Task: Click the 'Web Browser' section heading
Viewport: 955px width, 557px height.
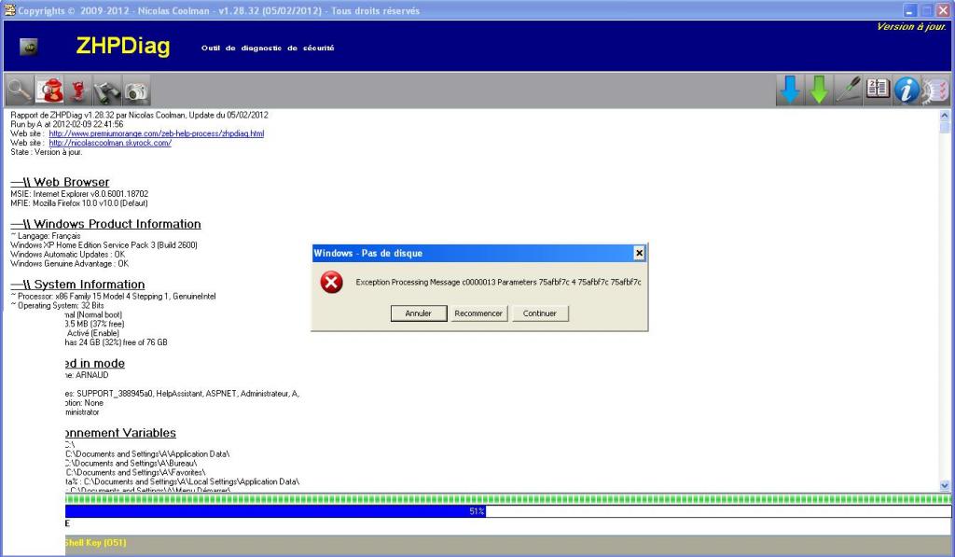Action: [60, 182]
